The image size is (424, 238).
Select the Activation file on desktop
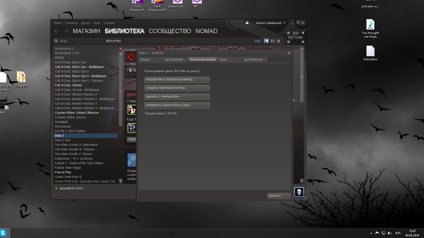click(x=370, y=53)
